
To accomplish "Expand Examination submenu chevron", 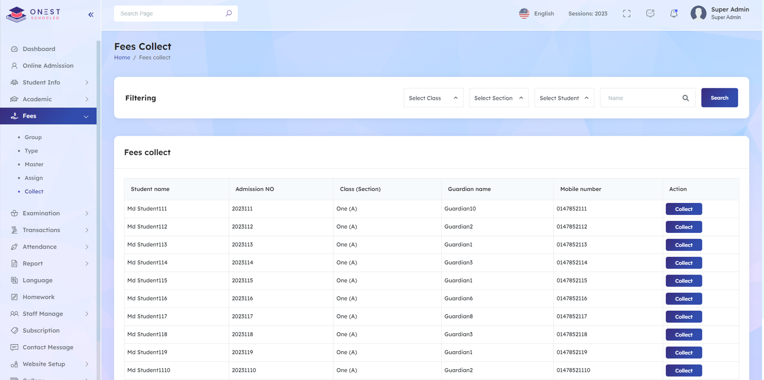I will [x=87, y=213].
